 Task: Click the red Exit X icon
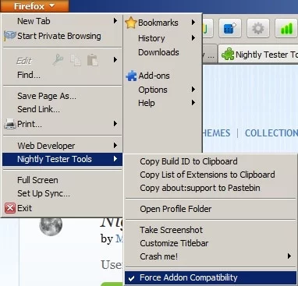(x=10, y=208)
